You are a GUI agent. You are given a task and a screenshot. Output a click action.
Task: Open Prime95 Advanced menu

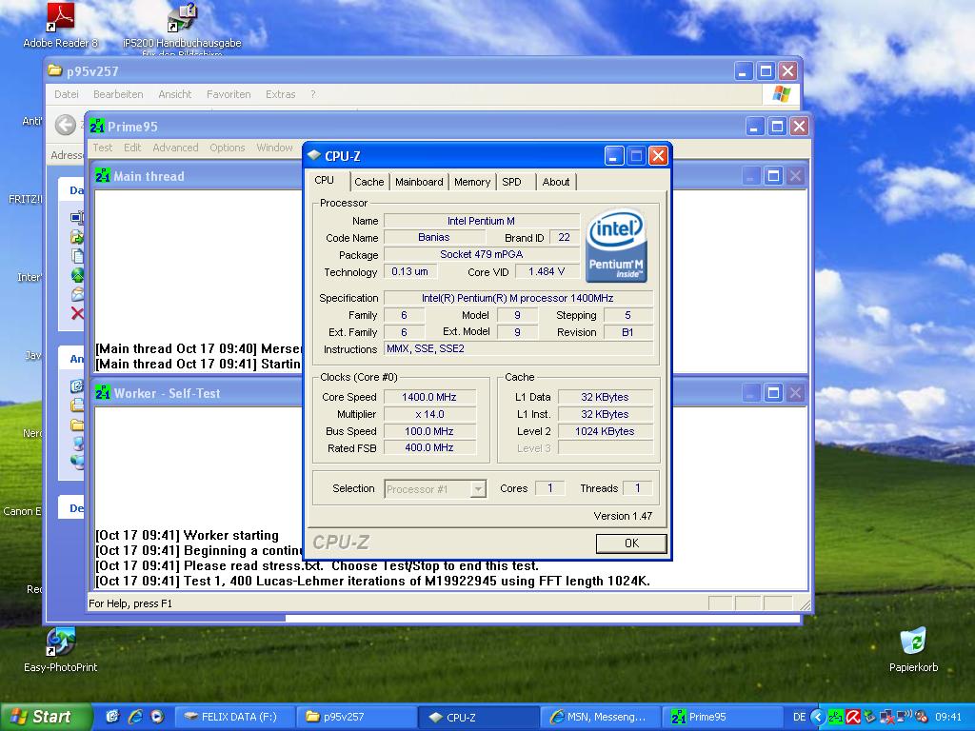pyautogui.click(x=175, y=148)
